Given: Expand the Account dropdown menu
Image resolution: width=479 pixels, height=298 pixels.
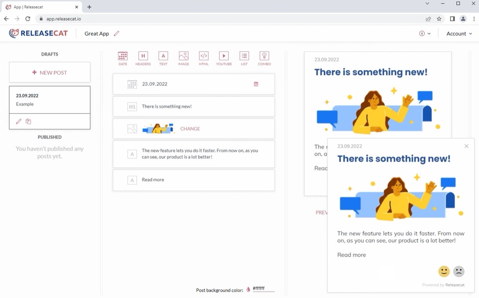Looking at the screenshot, I should 459,33.
